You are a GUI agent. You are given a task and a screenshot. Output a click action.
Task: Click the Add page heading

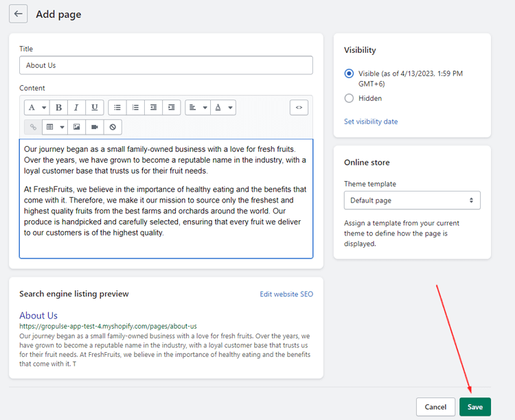(58, 14)
